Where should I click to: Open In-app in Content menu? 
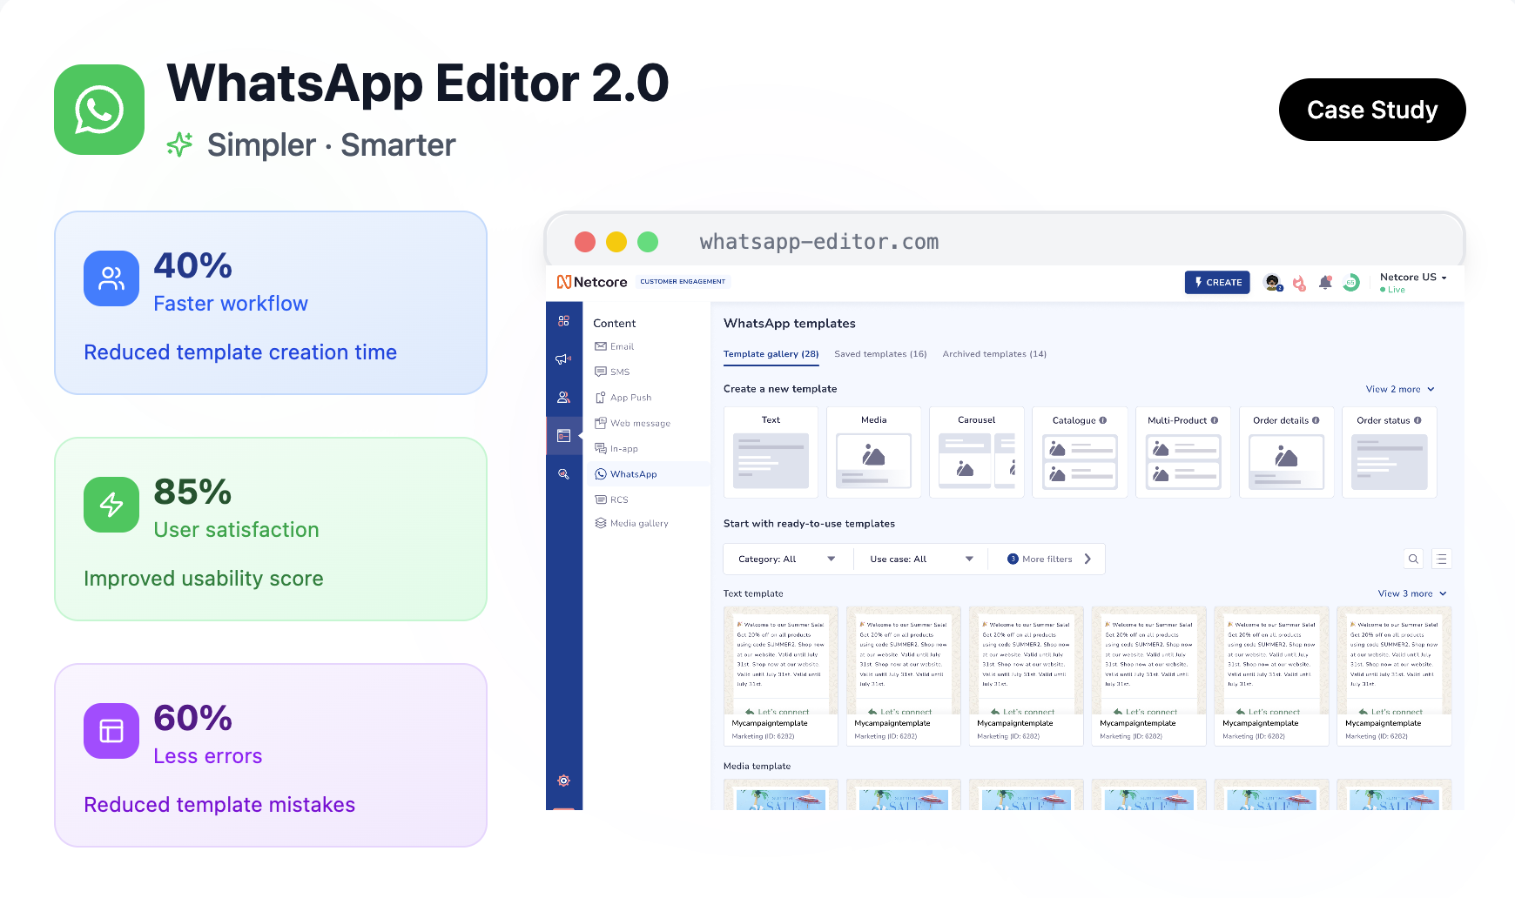[x=616, y=449]
